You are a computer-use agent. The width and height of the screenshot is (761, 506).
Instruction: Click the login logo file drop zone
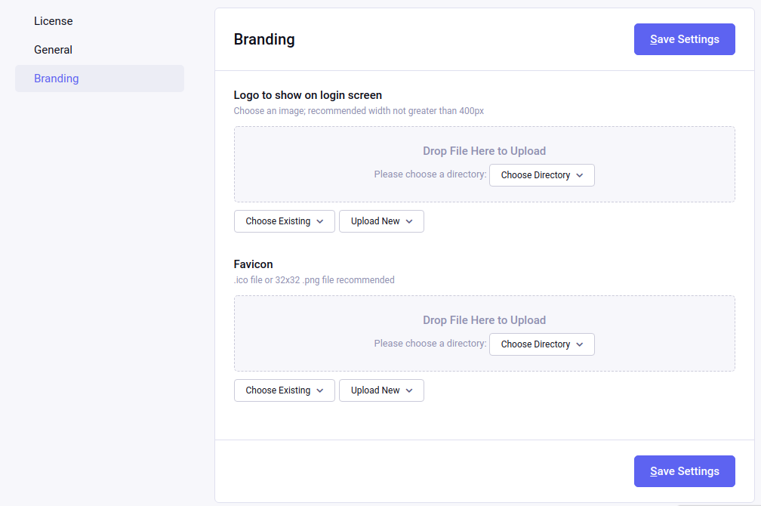[485, 164]
